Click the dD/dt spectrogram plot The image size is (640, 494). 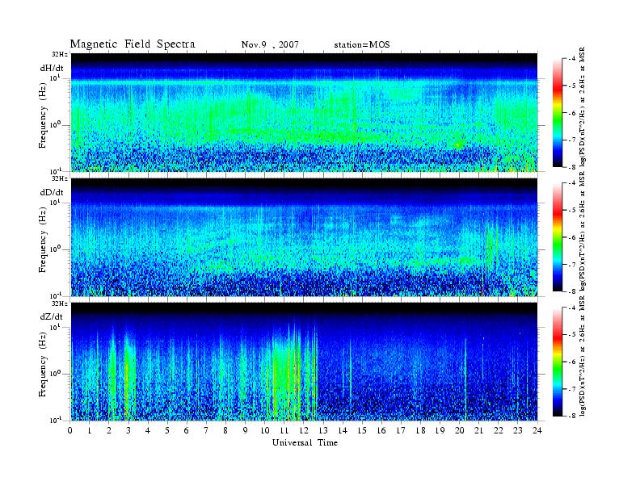click(304, 237)
